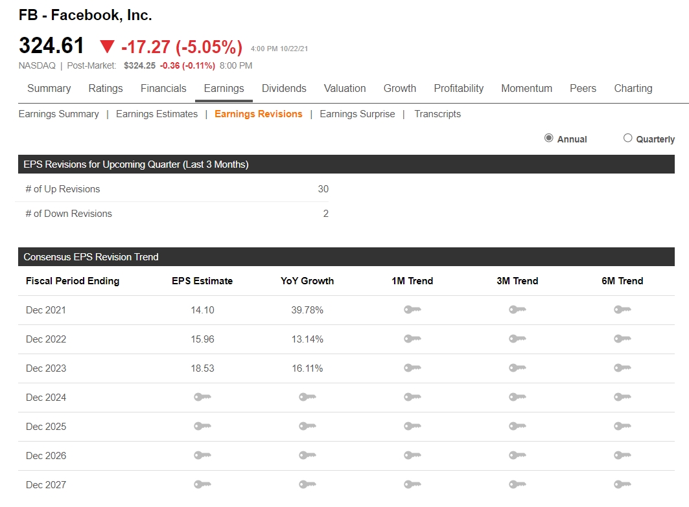Click the Dec 2027 YoY Growth key icon
The width and height of the screenshot is (689, 507).
pos(307,484)
